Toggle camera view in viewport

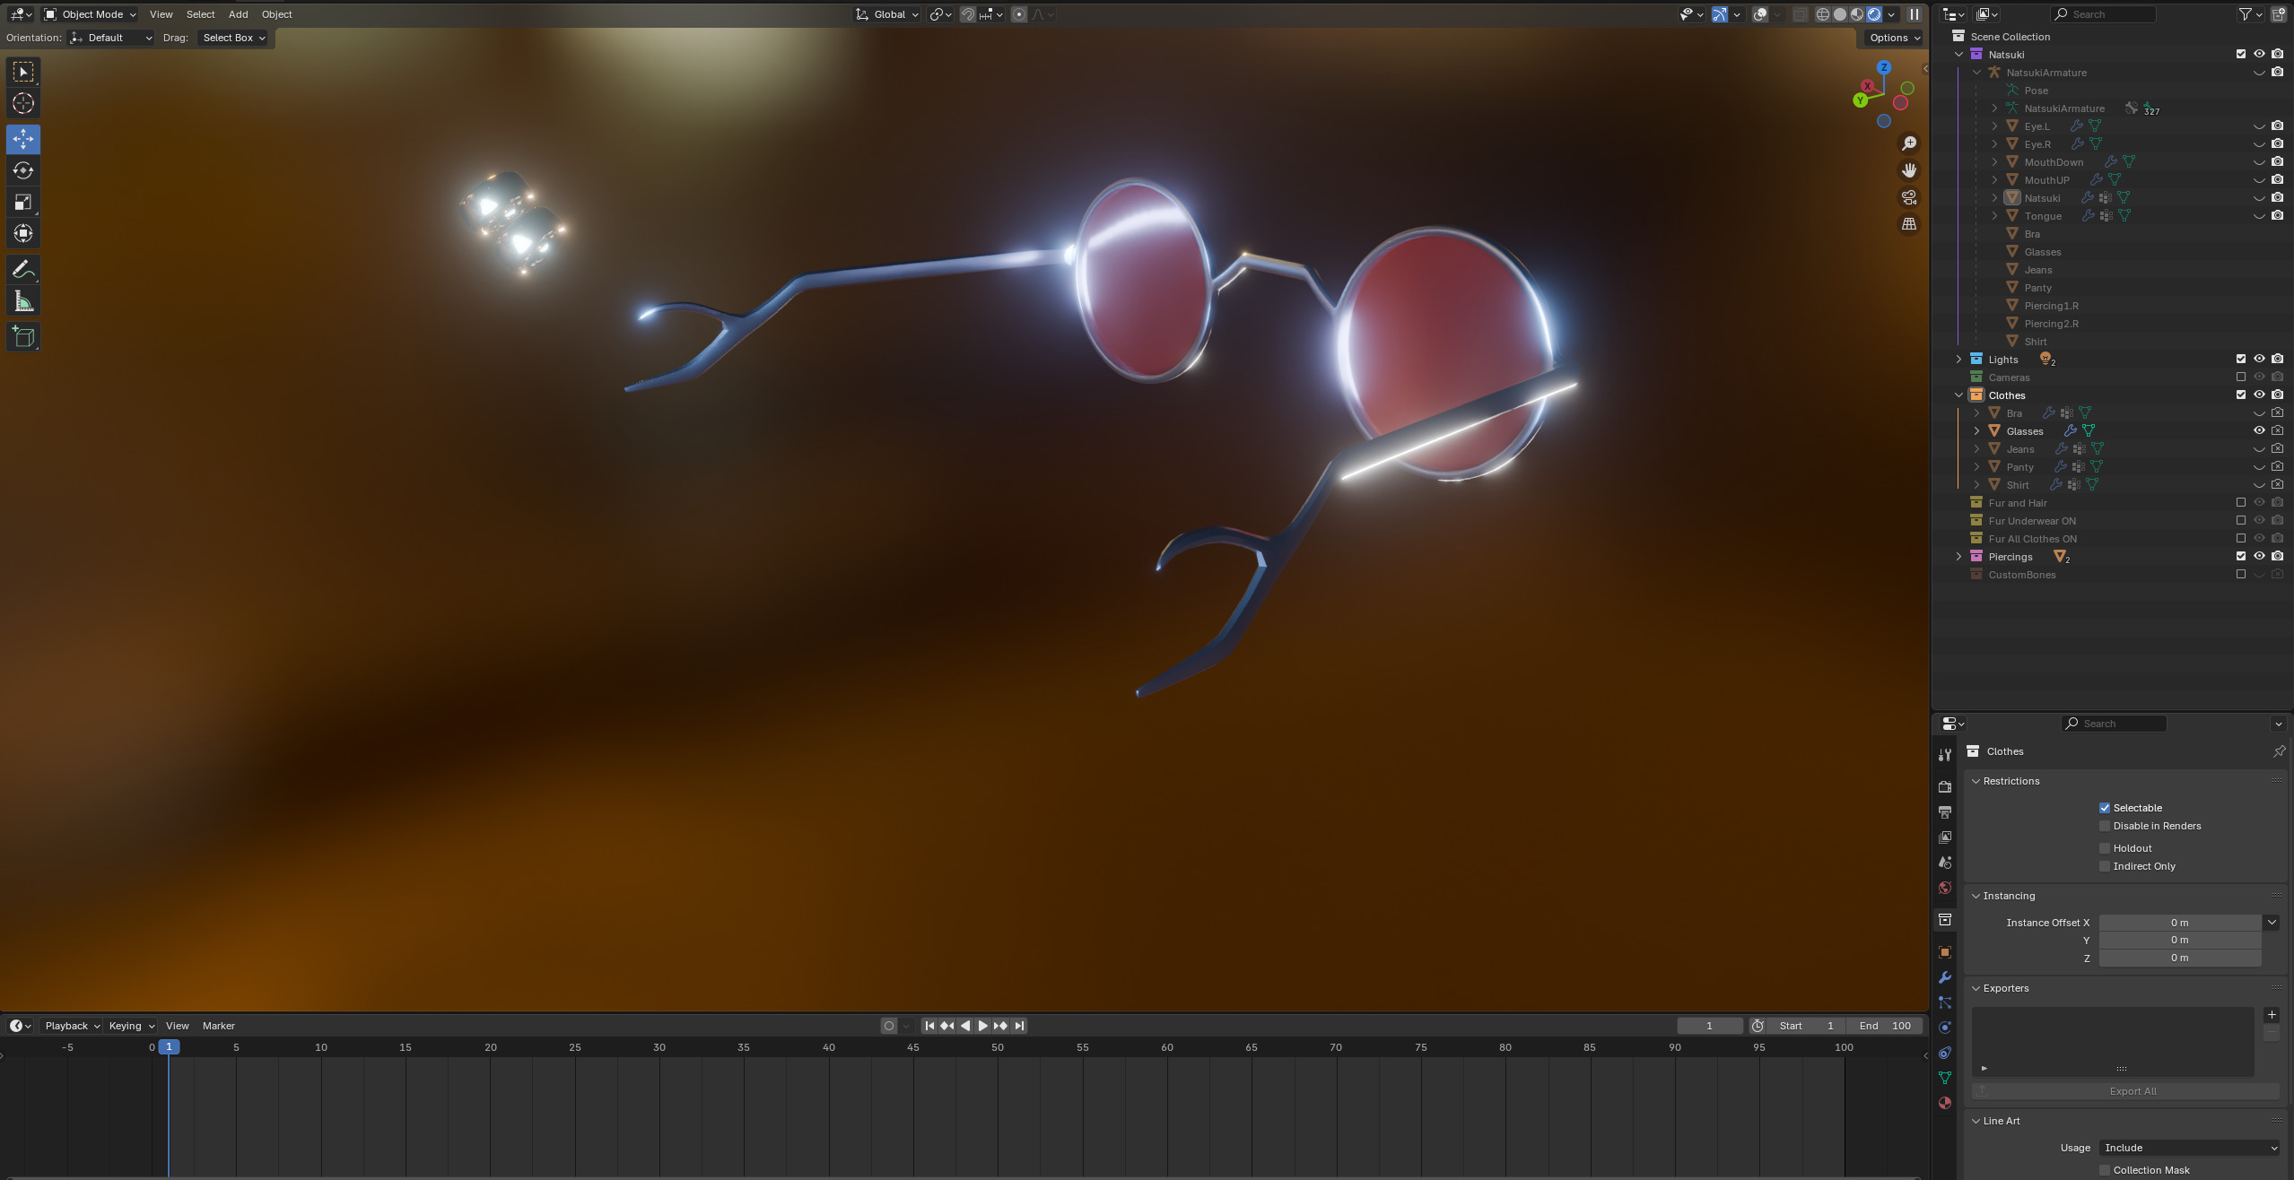click(1909, 197)
